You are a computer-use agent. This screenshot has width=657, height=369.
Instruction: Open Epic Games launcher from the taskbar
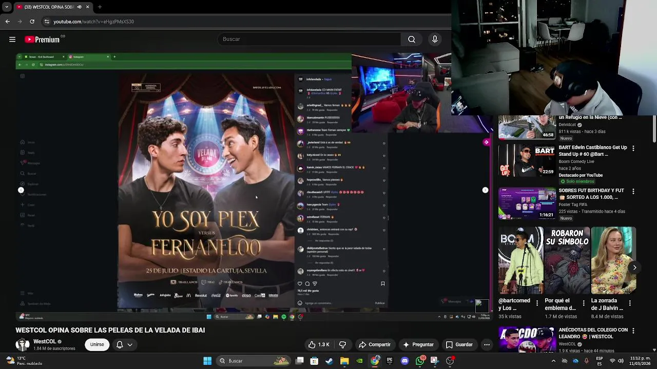pos(390,361)
